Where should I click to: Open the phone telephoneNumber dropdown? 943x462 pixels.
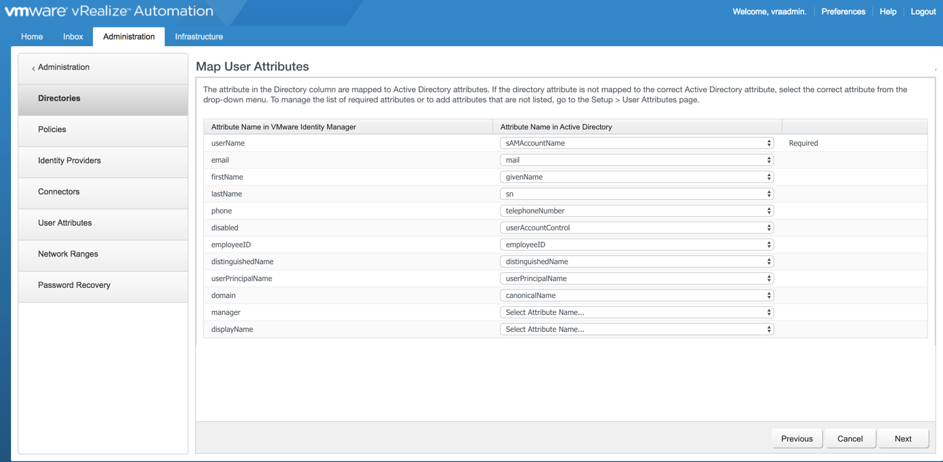pyautogui.click(x=636, y=211)
